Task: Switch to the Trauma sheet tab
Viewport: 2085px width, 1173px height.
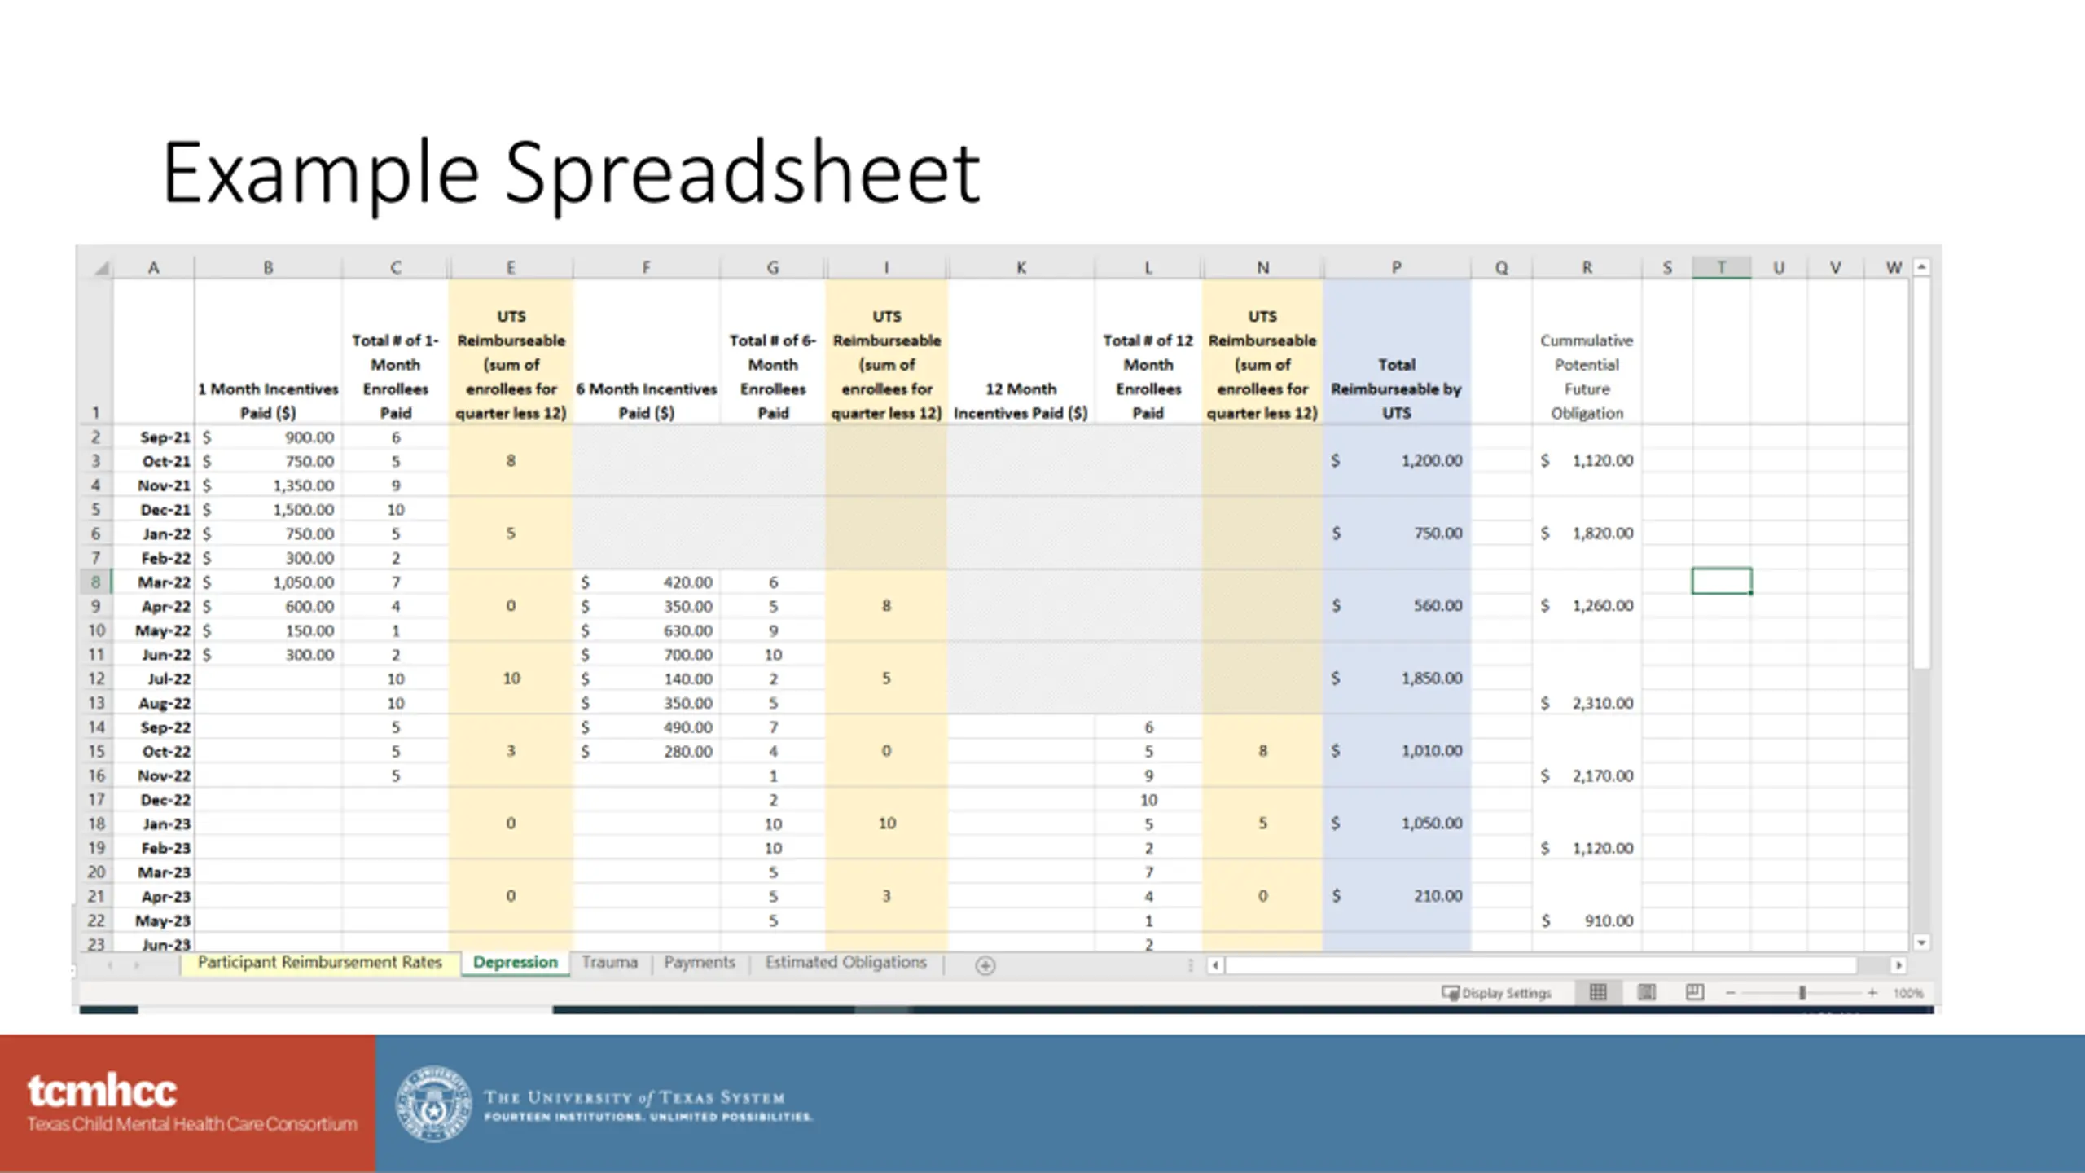Action: coord(610,963)
